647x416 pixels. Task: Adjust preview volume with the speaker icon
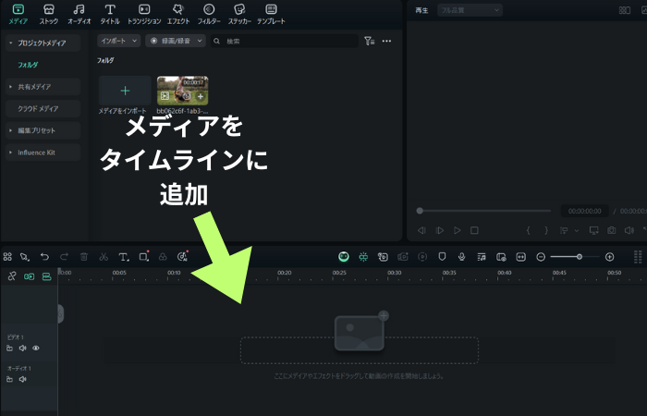coord(629,230)
